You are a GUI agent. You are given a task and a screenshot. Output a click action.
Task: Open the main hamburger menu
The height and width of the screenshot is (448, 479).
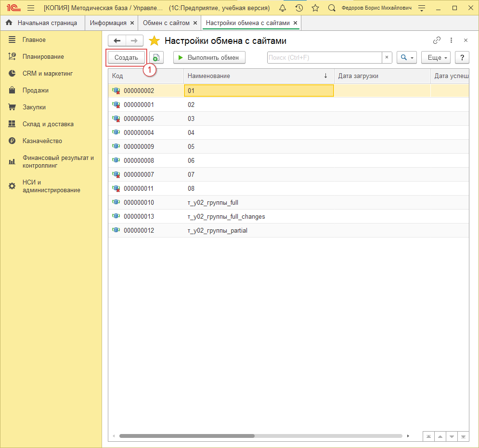point(31,8)
